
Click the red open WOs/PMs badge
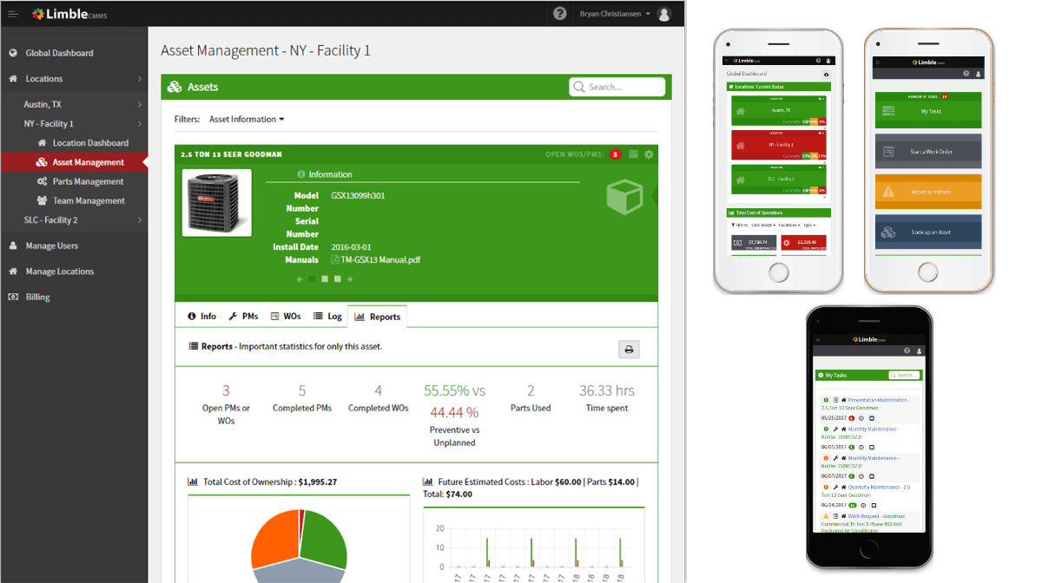[615, 154]
